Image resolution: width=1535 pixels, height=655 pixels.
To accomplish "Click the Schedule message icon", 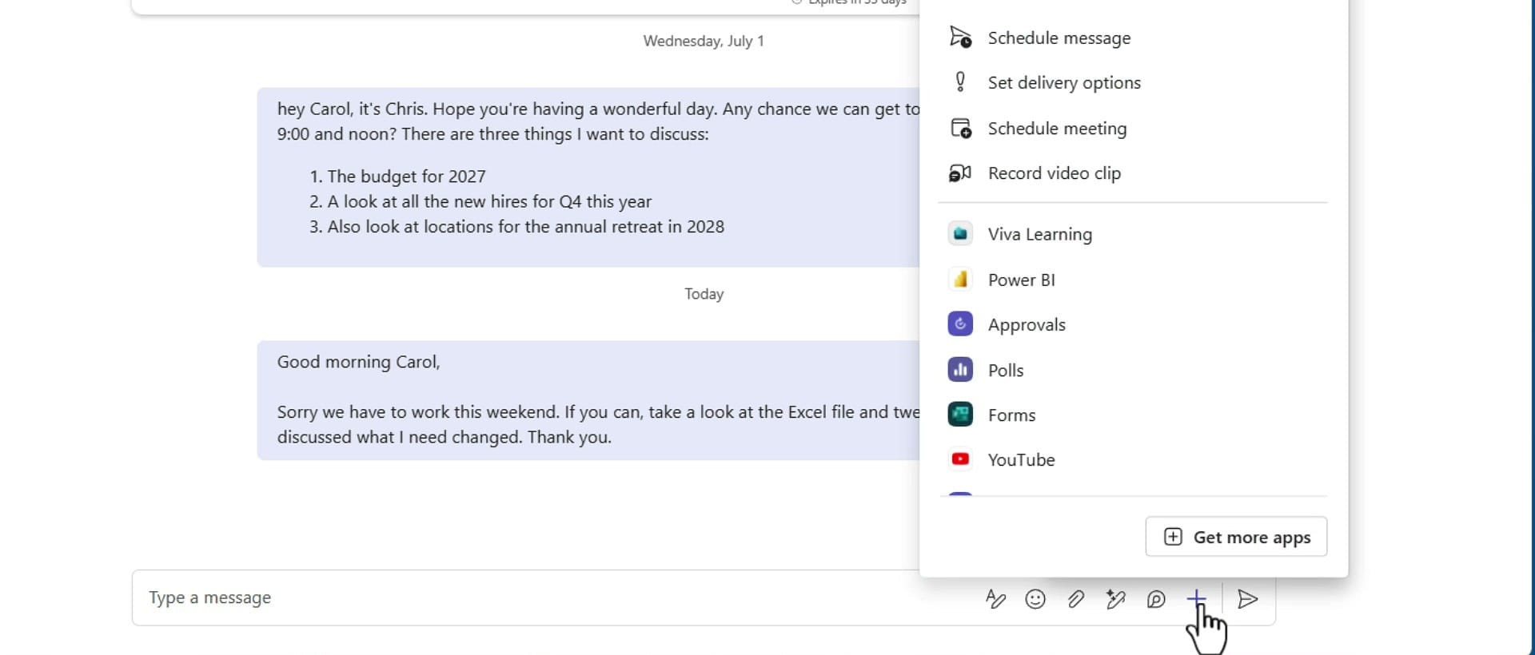I will point(960,38).
